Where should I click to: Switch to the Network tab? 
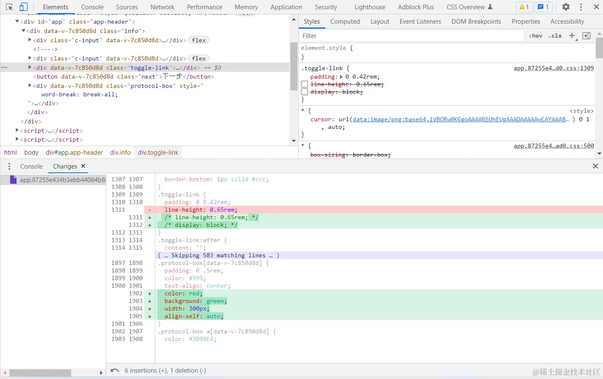pyautogui.click(x=162, y=7)
